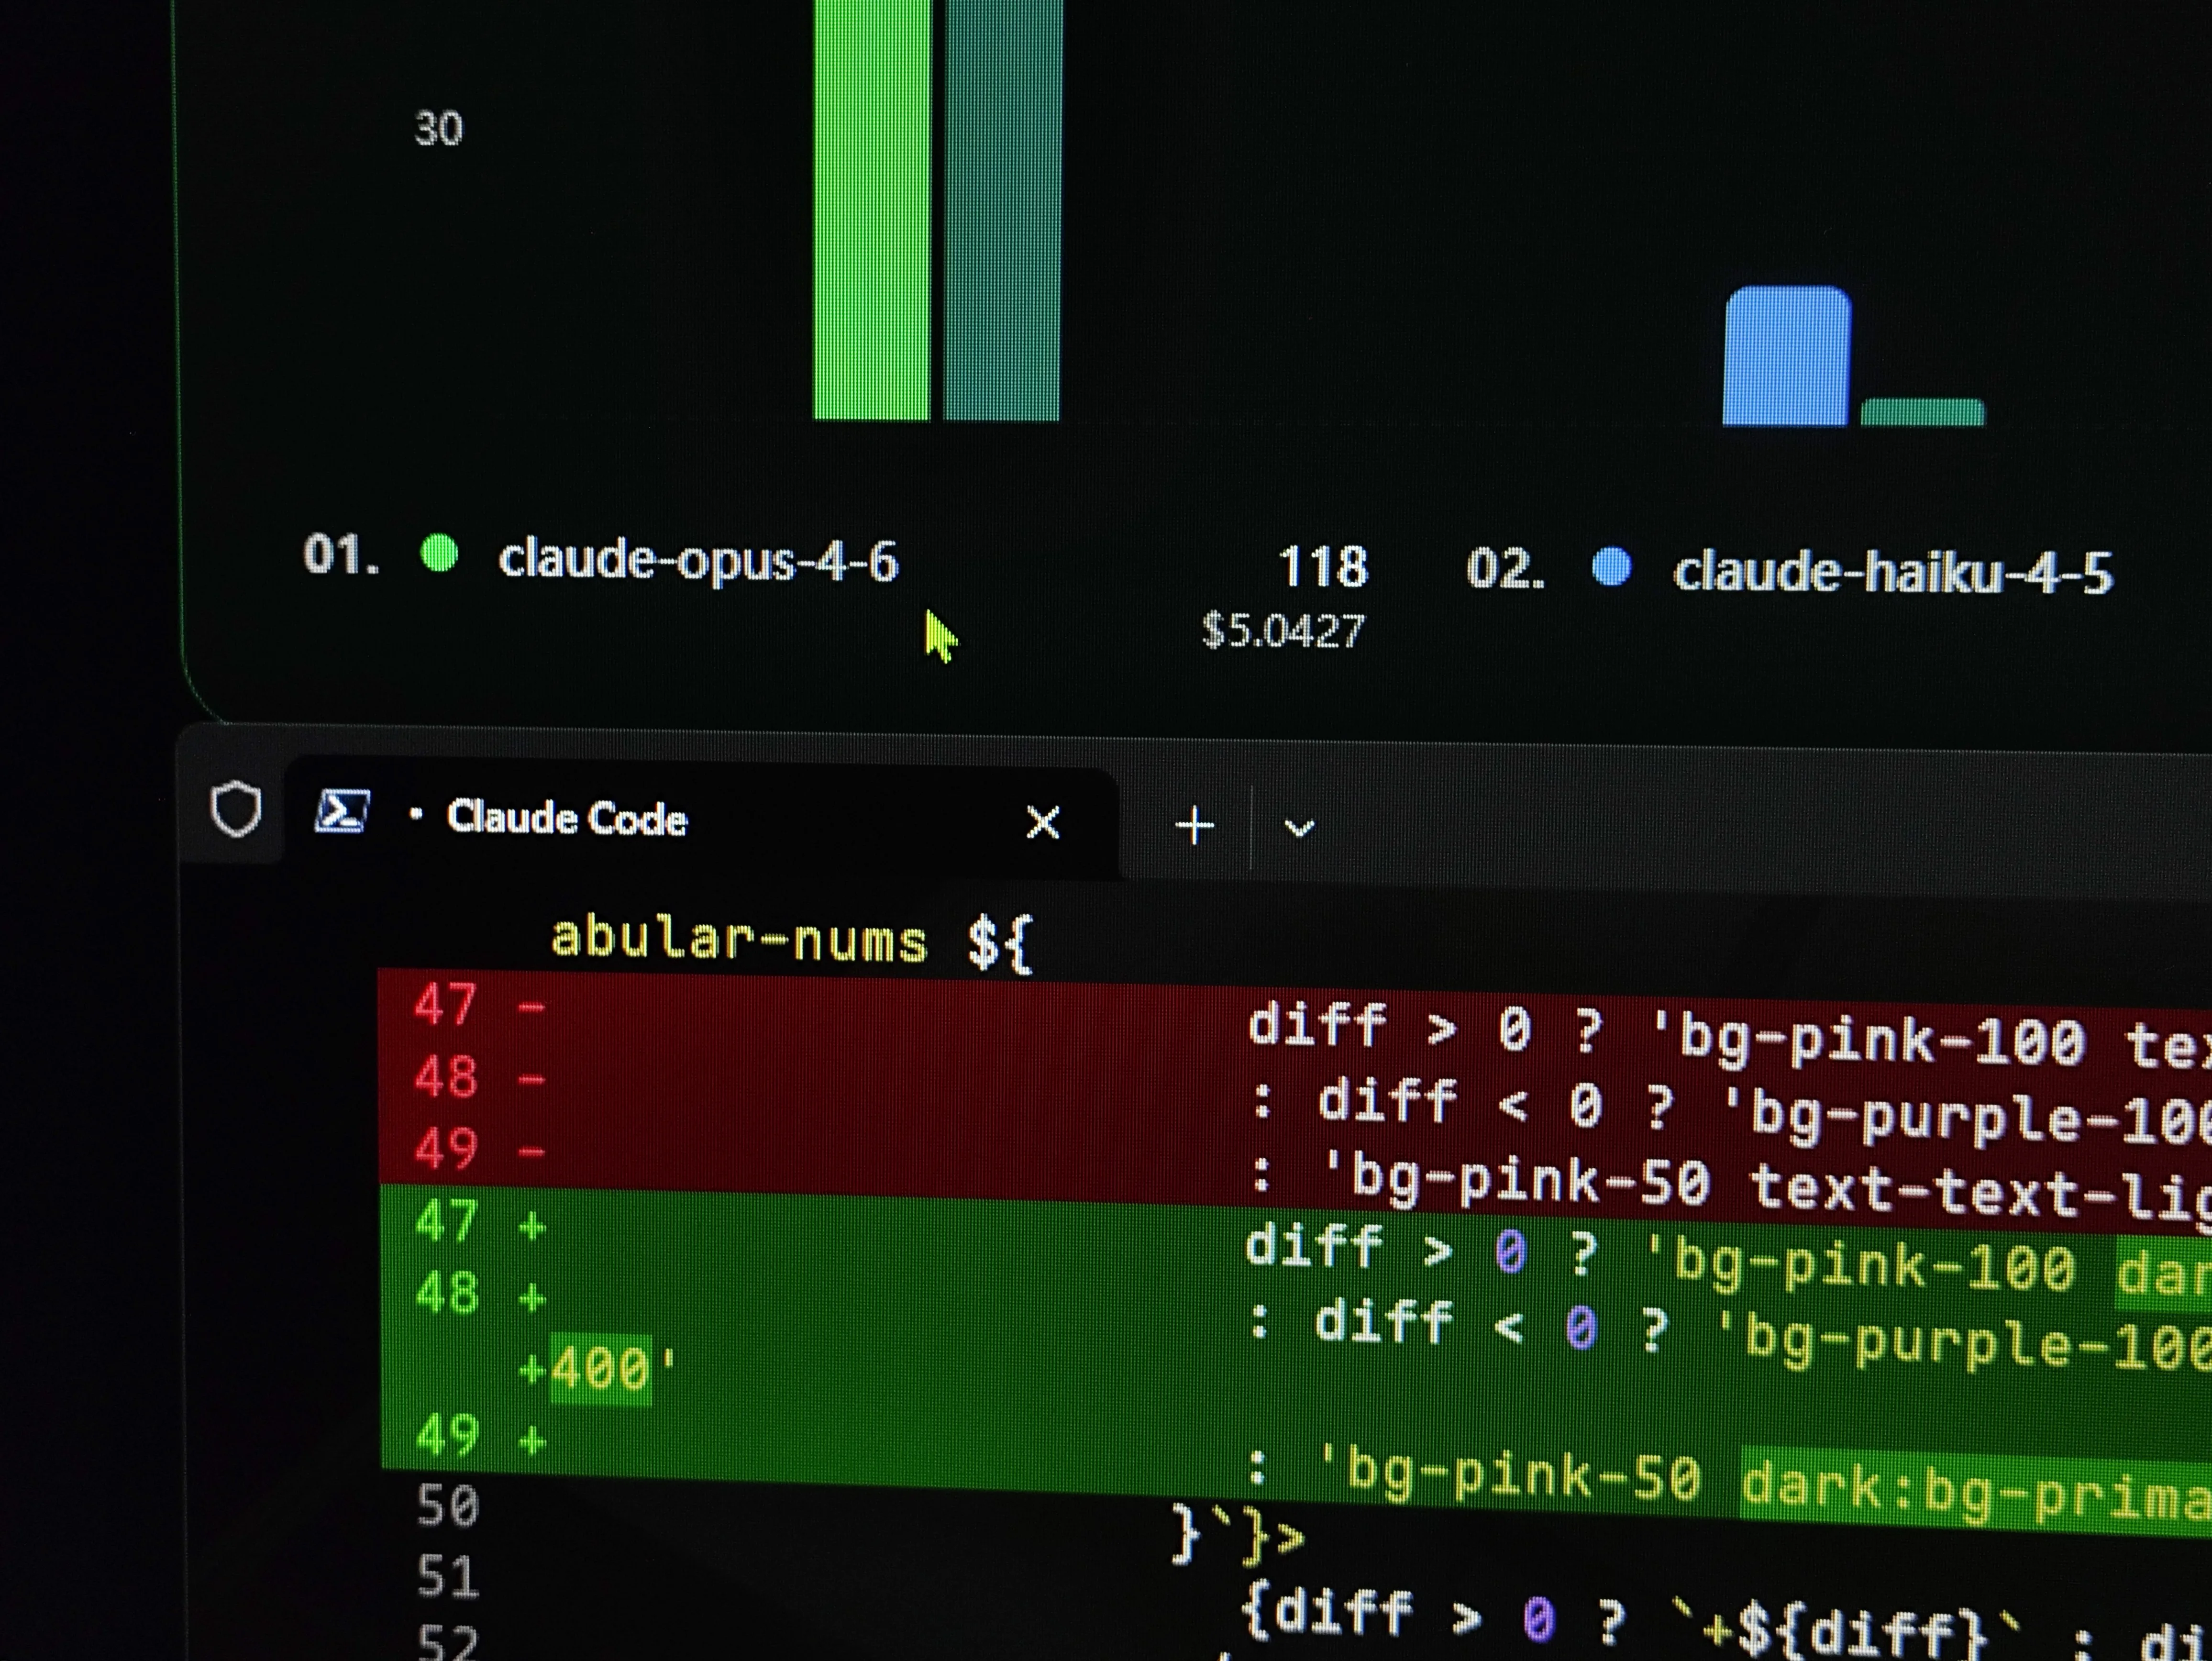The image size is (2212, 1661).
Task: Switch to the Claude Code tab
Action: coord(567,818)
